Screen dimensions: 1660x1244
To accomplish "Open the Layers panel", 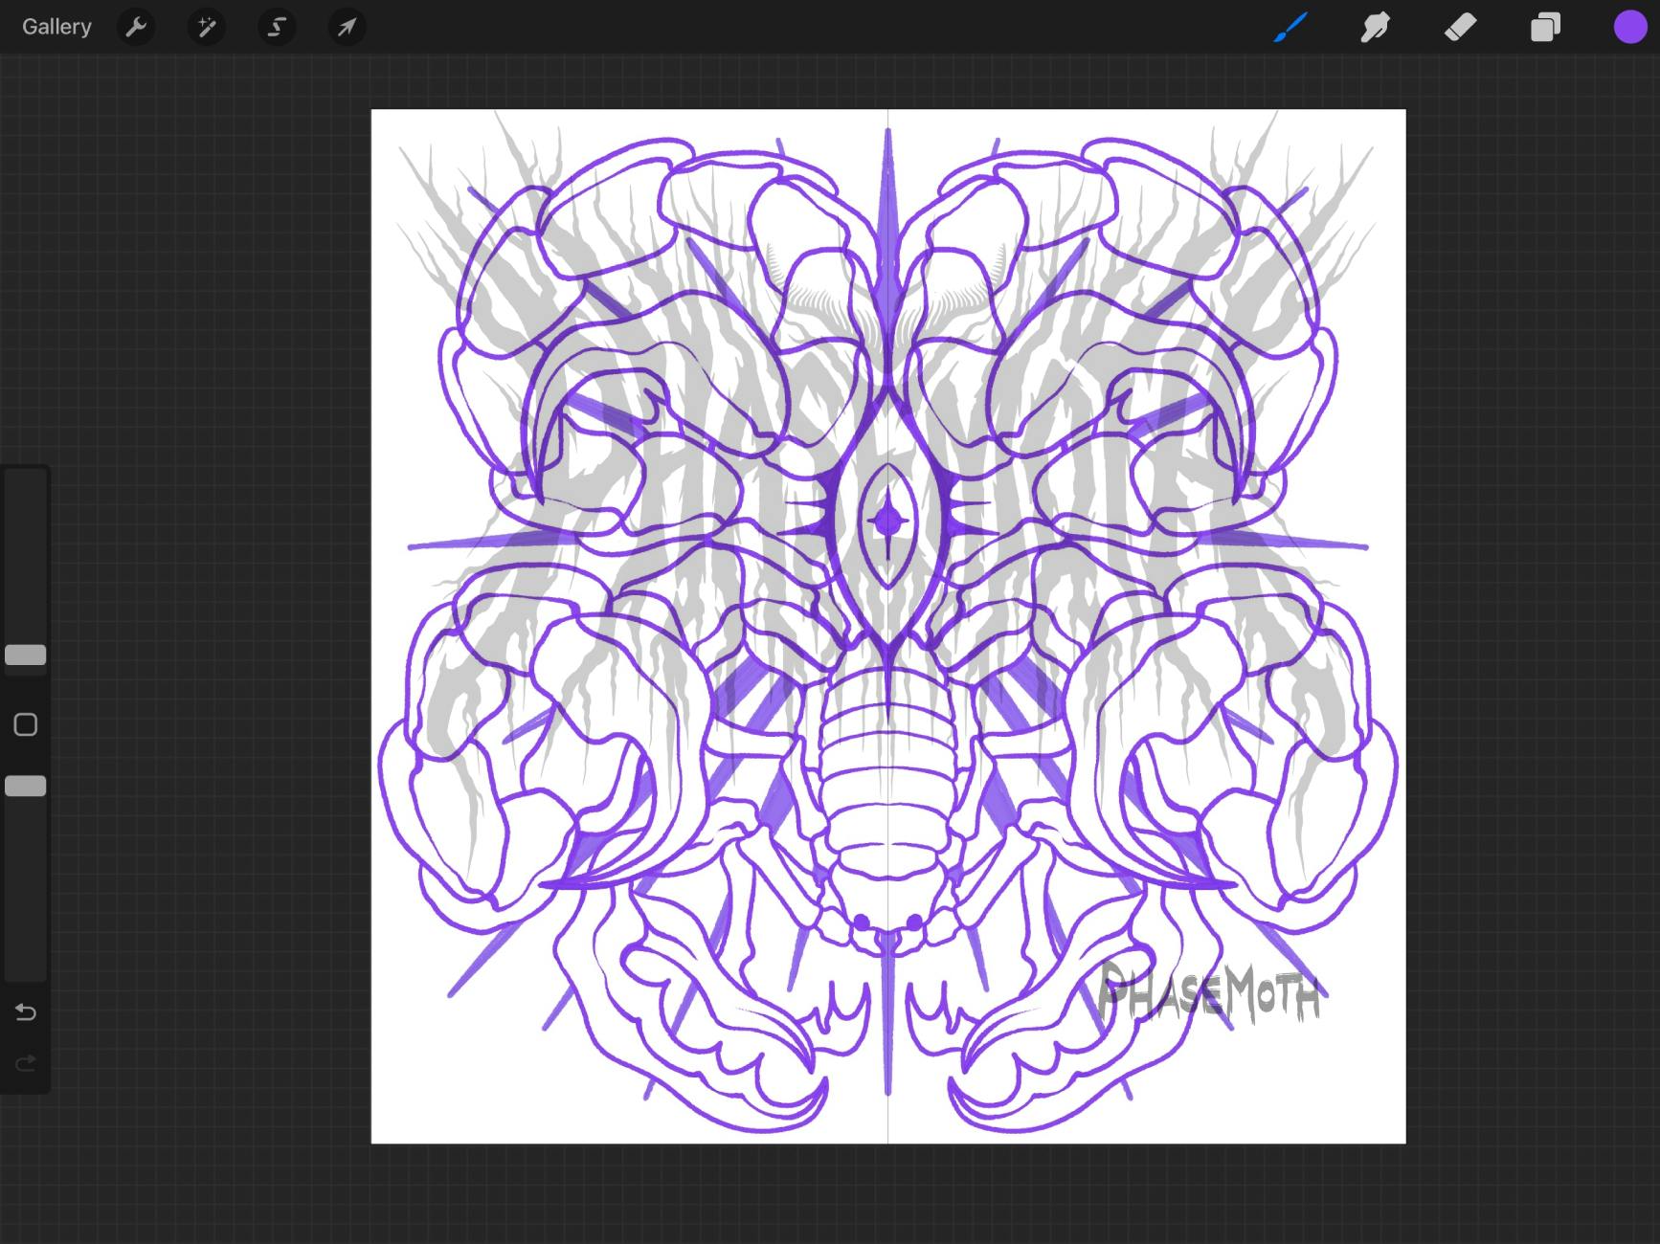I will tap(1545, 27).
